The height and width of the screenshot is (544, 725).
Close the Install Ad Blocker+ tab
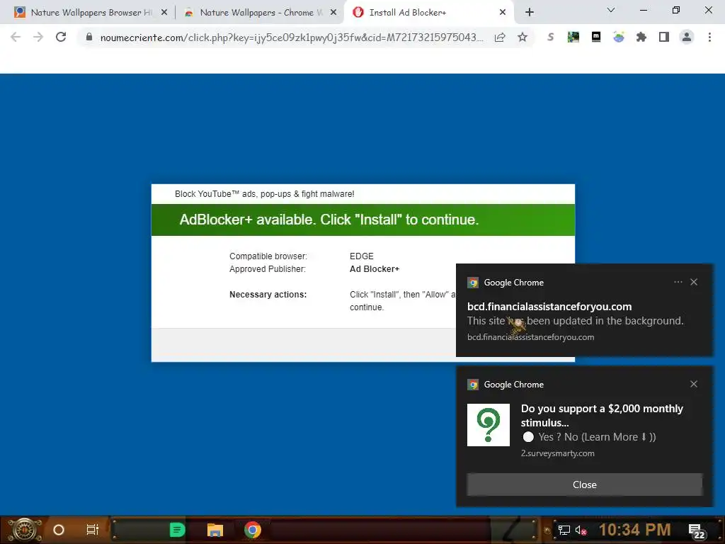point(503,13)
